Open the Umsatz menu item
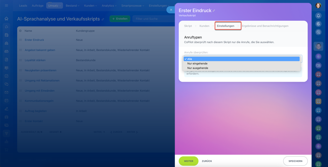The width and height of the screenshot is (328, 167). [x=54, y=6]
